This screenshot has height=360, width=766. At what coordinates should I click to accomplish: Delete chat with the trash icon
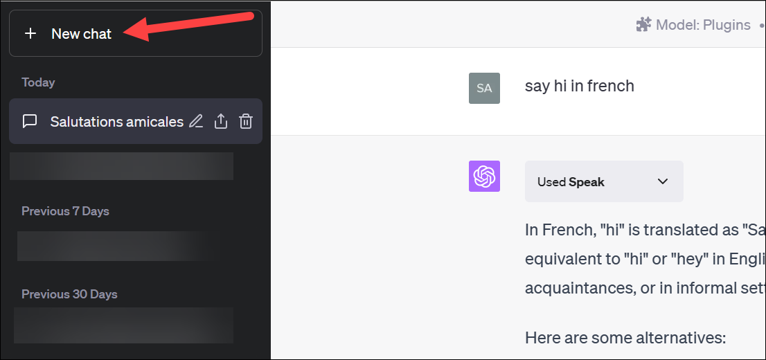coord(246,121)
